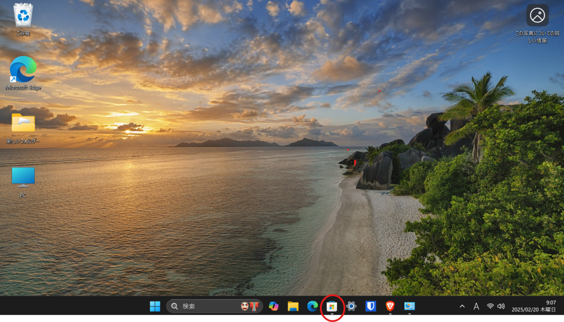Toggle the IME input mode indicator
Screen dimensions: 564x322
476,306
